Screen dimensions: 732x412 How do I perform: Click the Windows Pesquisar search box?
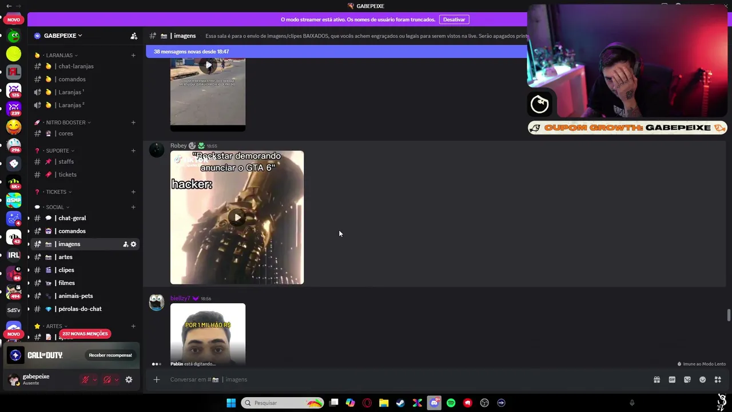pyautogui.click(x=282, y=403)
